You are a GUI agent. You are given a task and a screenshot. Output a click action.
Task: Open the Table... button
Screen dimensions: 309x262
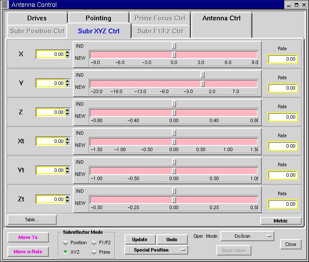click(32, 220)
